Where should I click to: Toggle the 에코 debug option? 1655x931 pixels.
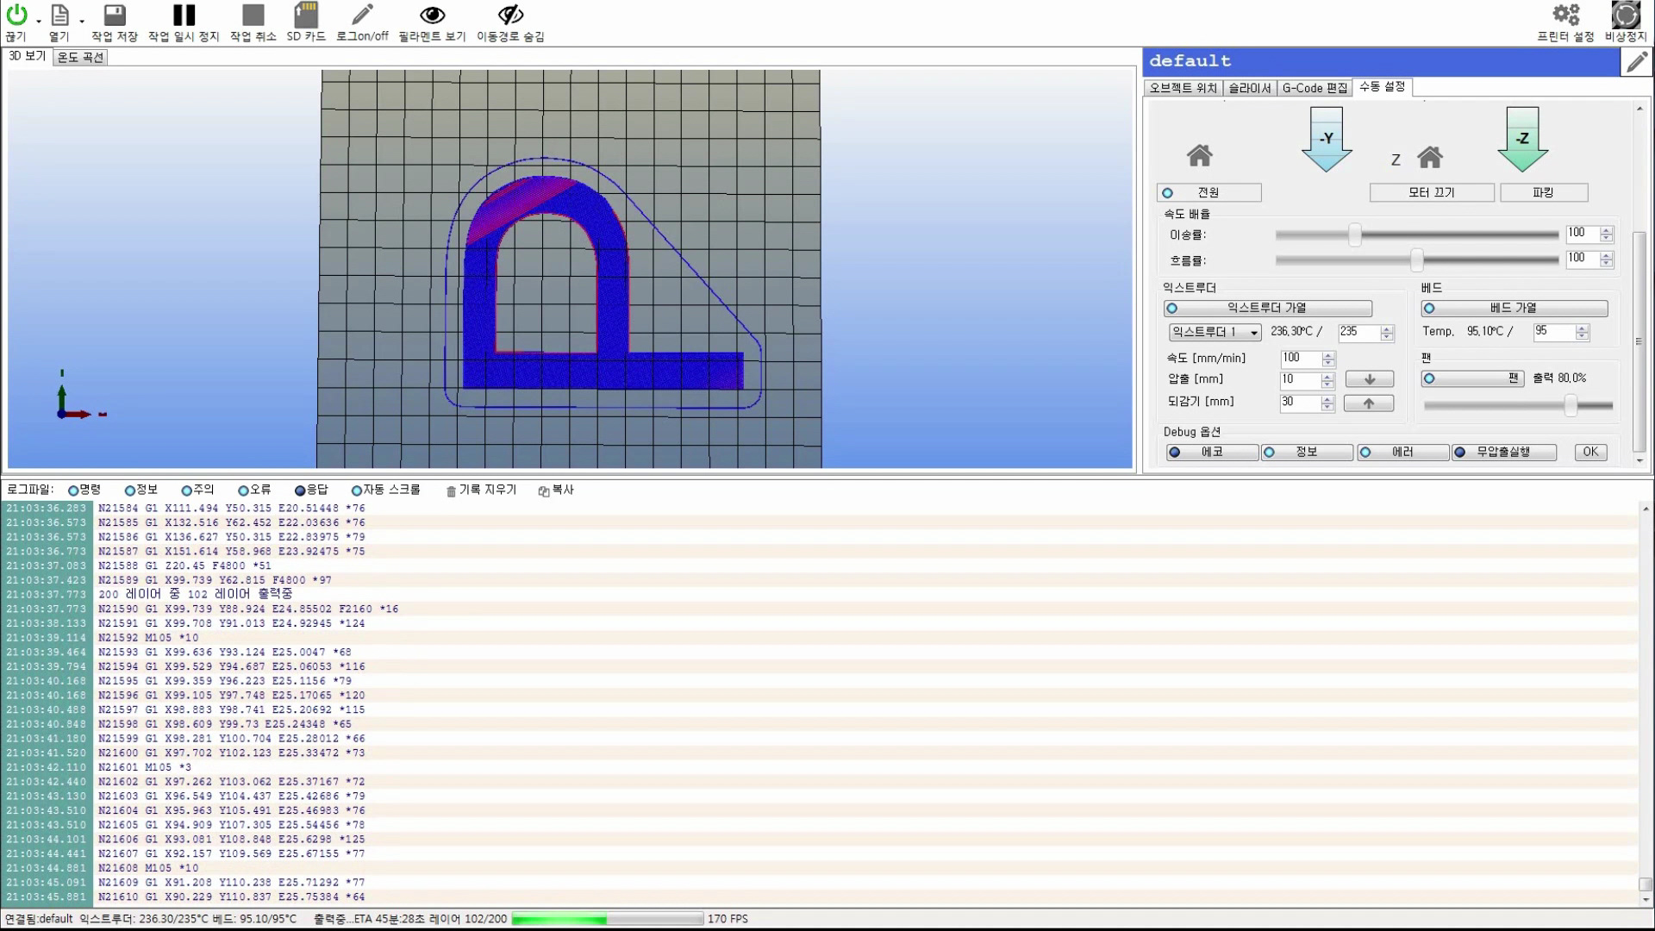[x=1211, y=452]
